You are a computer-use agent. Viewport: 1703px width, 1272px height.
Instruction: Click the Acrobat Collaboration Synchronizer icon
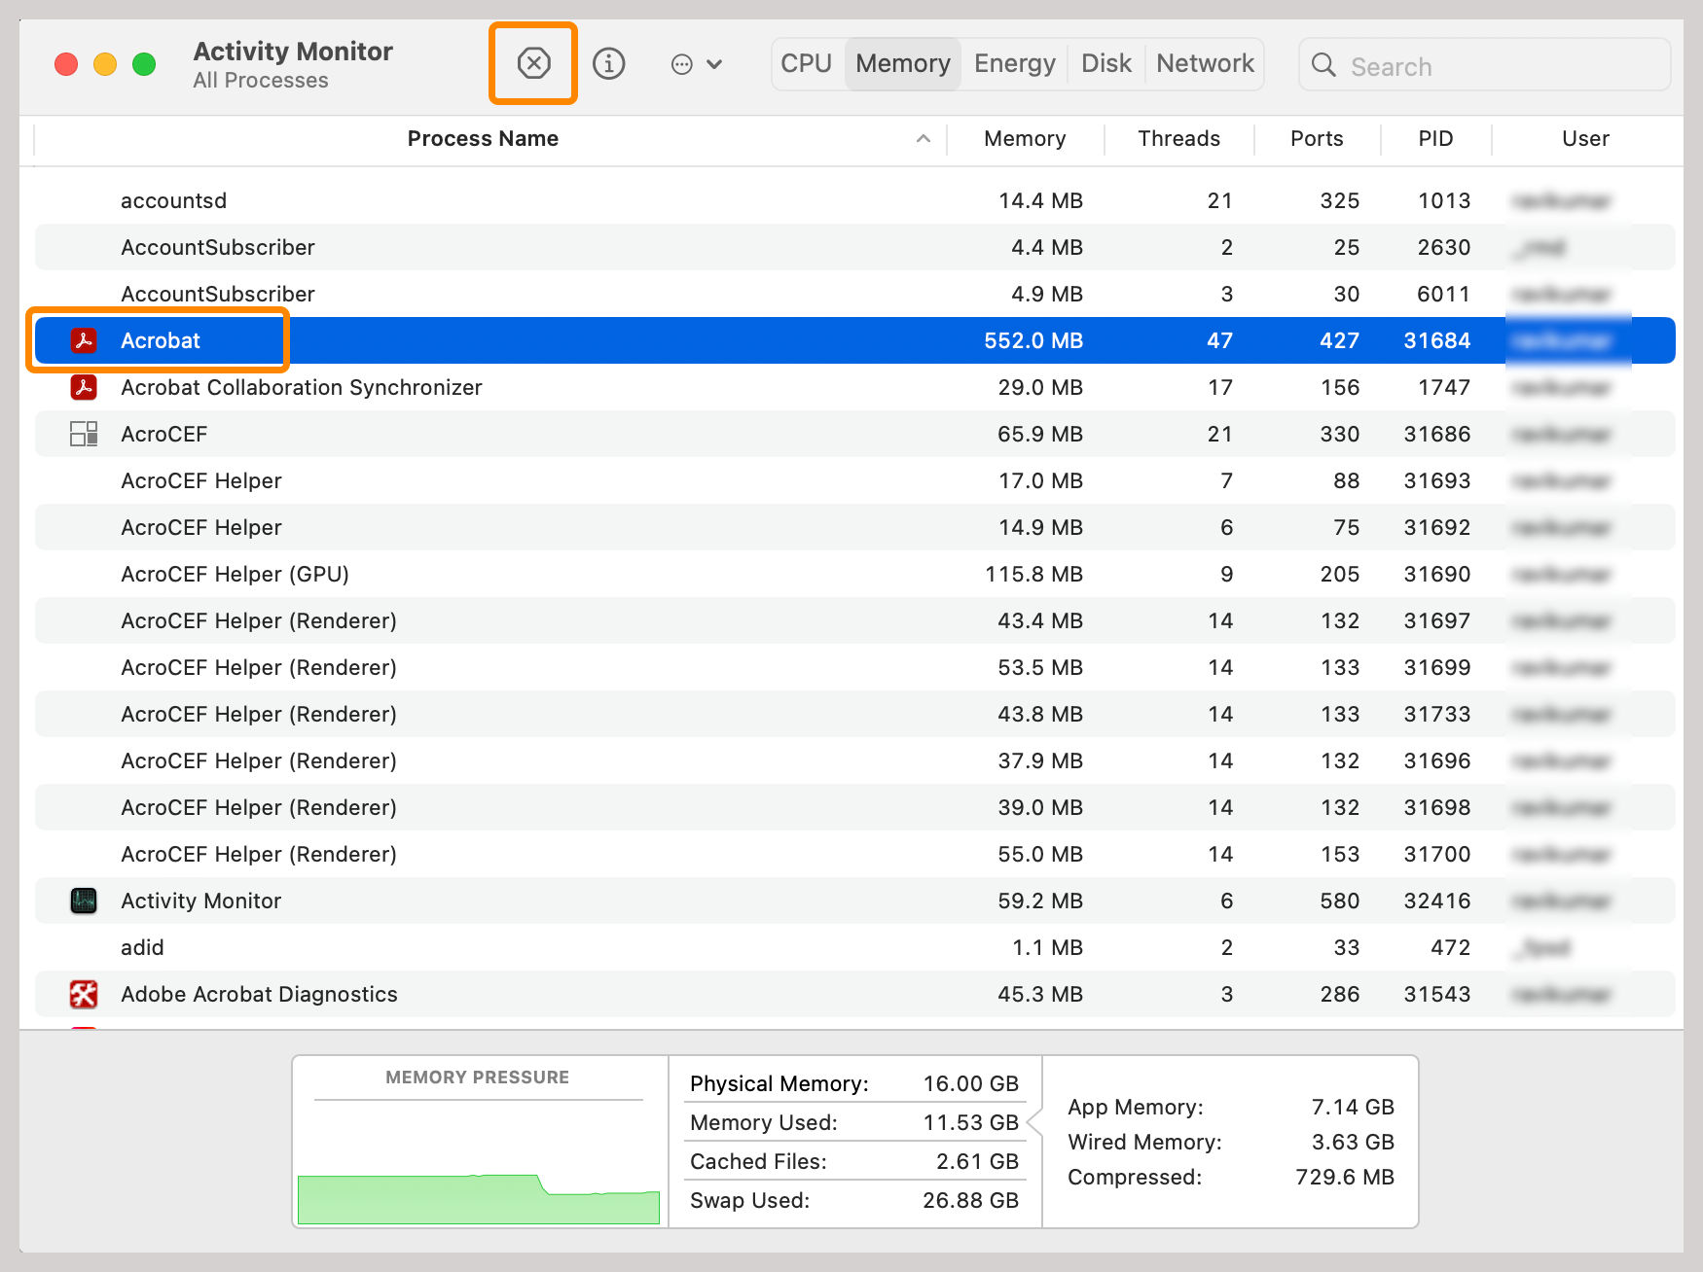pyautogui.click(x=84, y=387)
